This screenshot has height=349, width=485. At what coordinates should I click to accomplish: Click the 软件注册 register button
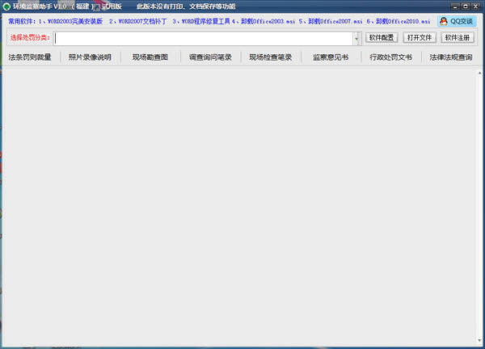coord(458,38)
